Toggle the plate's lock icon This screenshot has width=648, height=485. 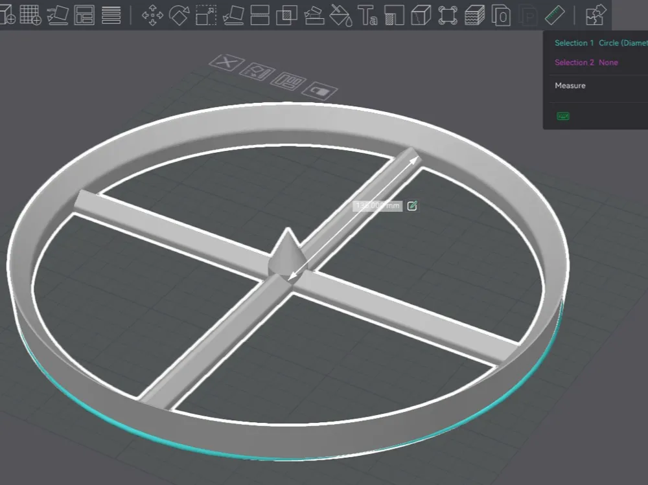click(x=319, y=89)
